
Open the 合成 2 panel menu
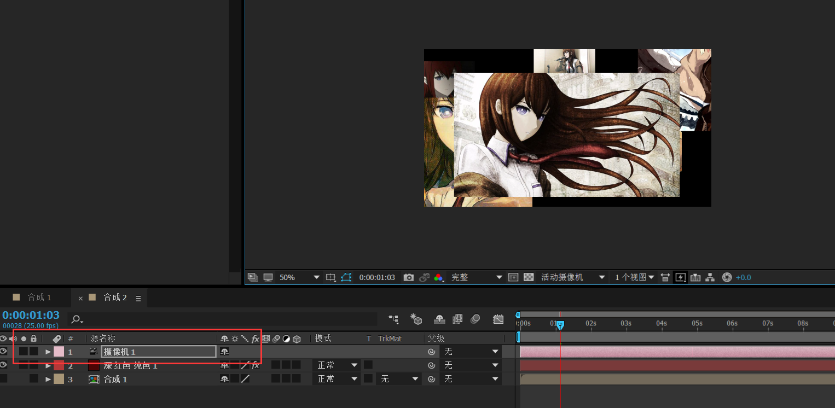[138, 298]
